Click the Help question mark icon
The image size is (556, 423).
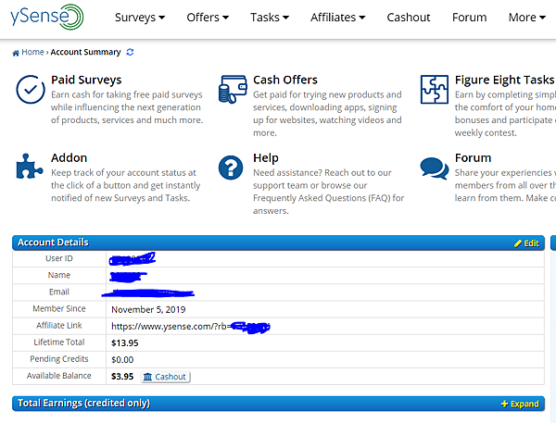[231, 168]
